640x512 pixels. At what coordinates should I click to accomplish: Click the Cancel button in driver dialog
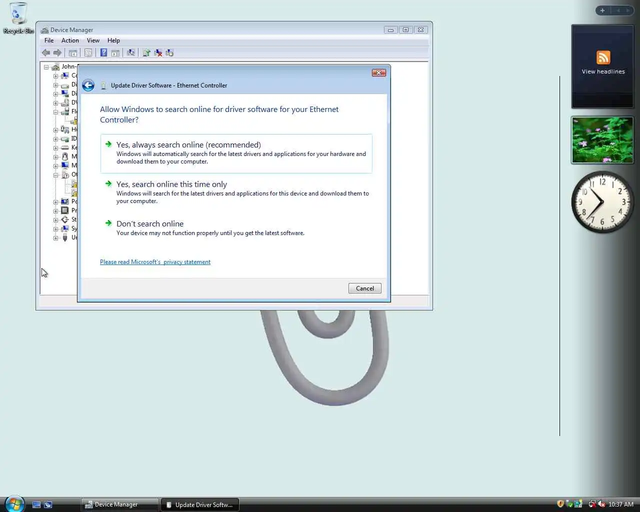[365, 288]
